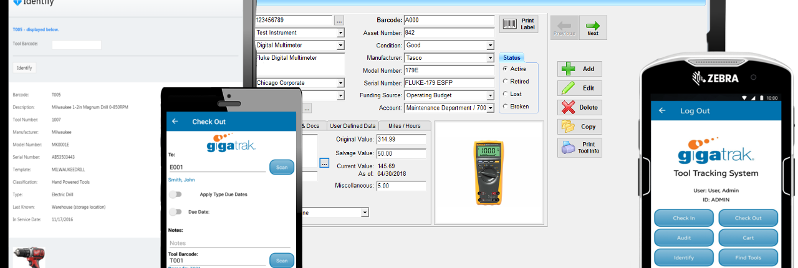Viewport: 798px width, 268px height.
Task: Click the pencil Edit icon
Action: click(x=568, y=88)
